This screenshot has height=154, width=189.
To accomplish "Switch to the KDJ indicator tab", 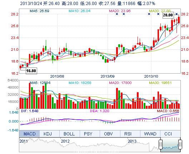I will point(49,134).
